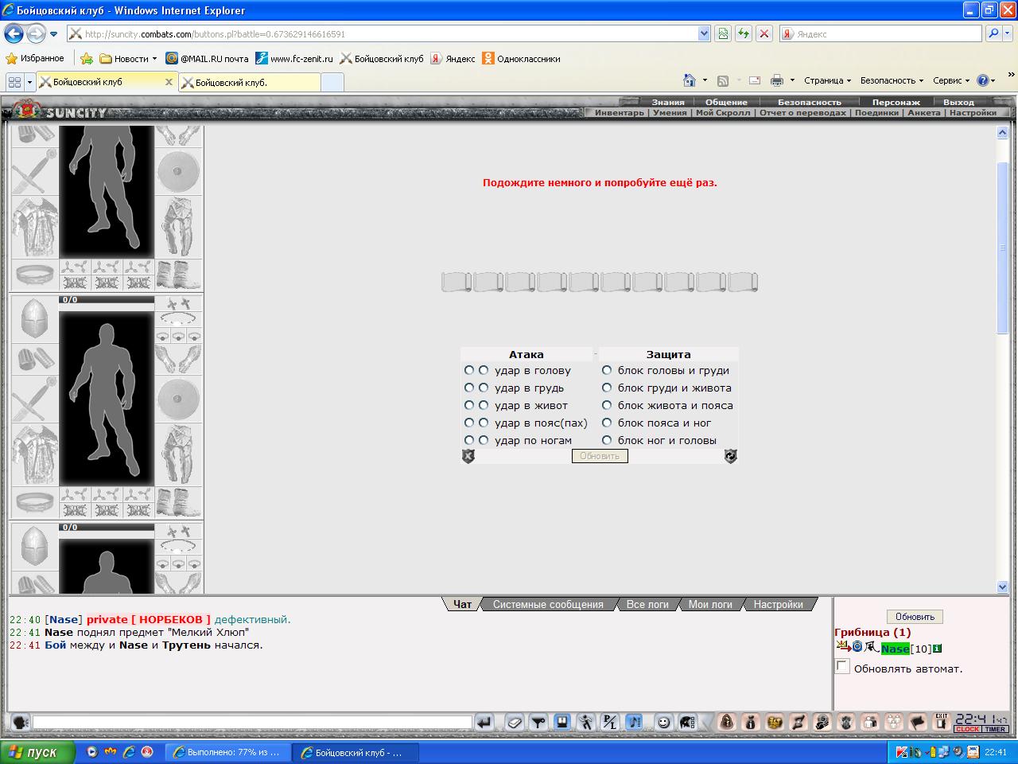Screen dimensions: 1018x764
Task: Select 'блок груди и живота' radio
Action: [607, 388]
